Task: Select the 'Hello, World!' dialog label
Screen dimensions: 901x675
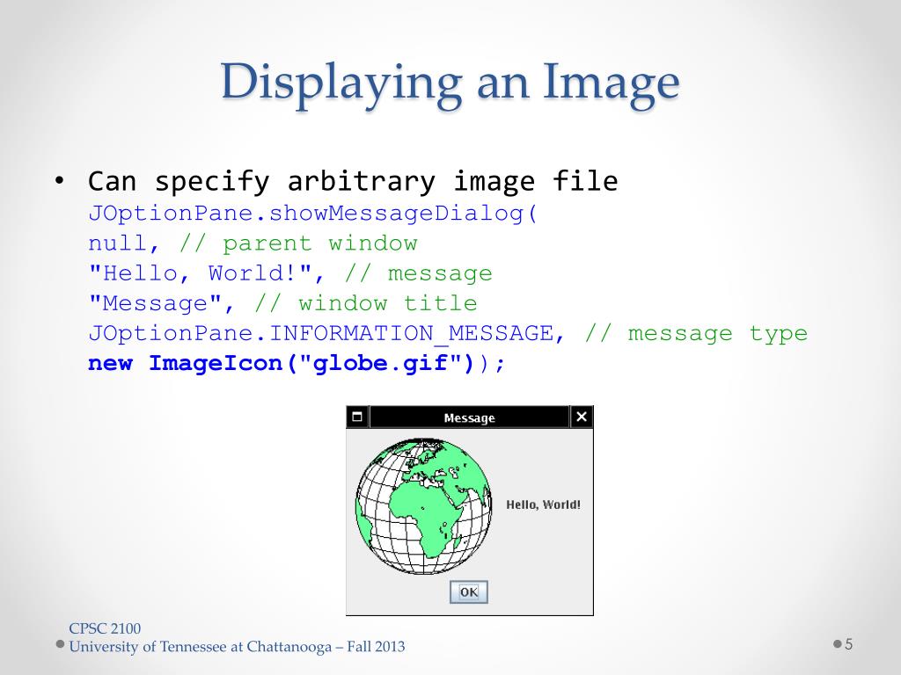Action: tap(543, 504)
